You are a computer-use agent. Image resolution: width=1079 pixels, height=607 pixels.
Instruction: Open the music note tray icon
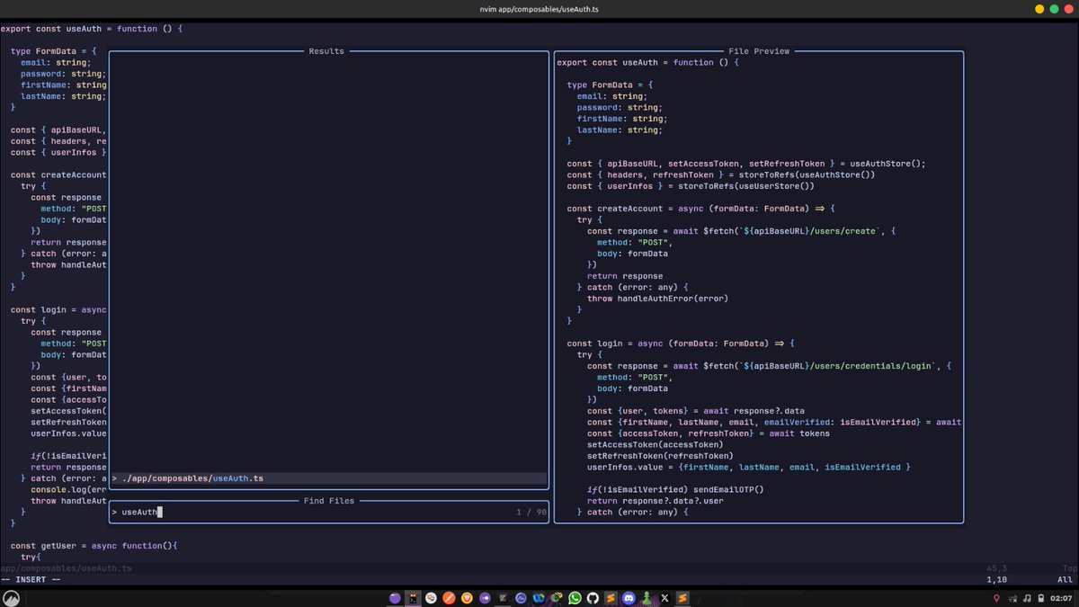coord(1027,599)
